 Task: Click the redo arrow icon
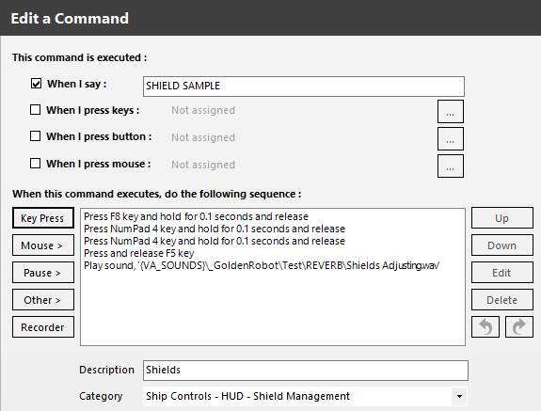point(519,327)
